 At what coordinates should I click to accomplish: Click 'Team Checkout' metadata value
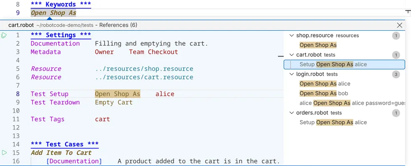pyautogui.click(x=154, y=52)
